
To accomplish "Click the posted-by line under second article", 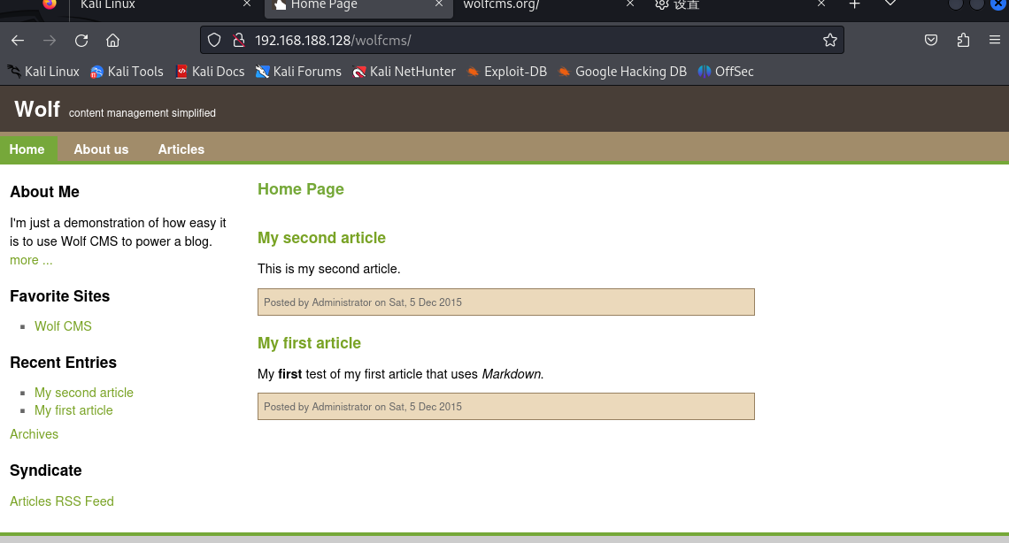I will coord(505,302).
